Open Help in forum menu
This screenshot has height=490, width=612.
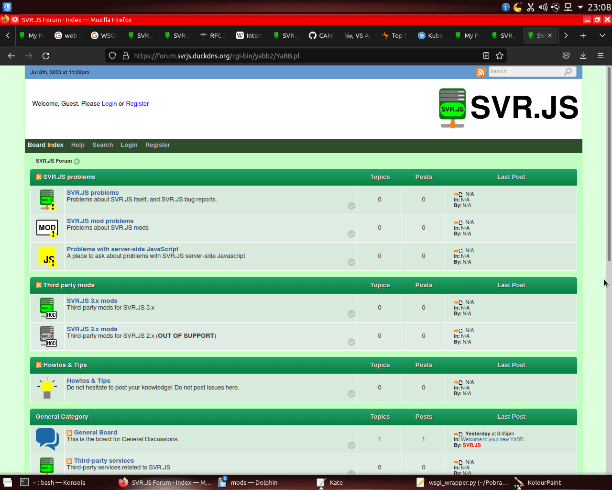(x=78, y=145)
